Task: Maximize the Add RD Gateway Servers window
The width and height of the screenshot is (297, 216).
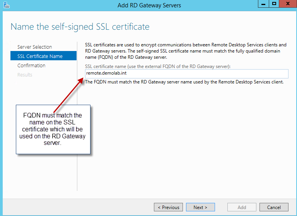Action: [274, 4]
